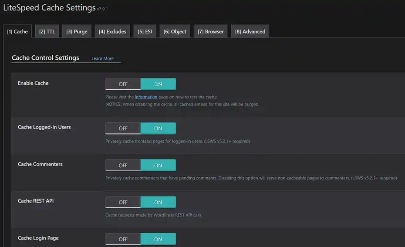This screenshot has width=405, height=247.
Task: Click the Cache Login Page label
Action: pos(38,238)
